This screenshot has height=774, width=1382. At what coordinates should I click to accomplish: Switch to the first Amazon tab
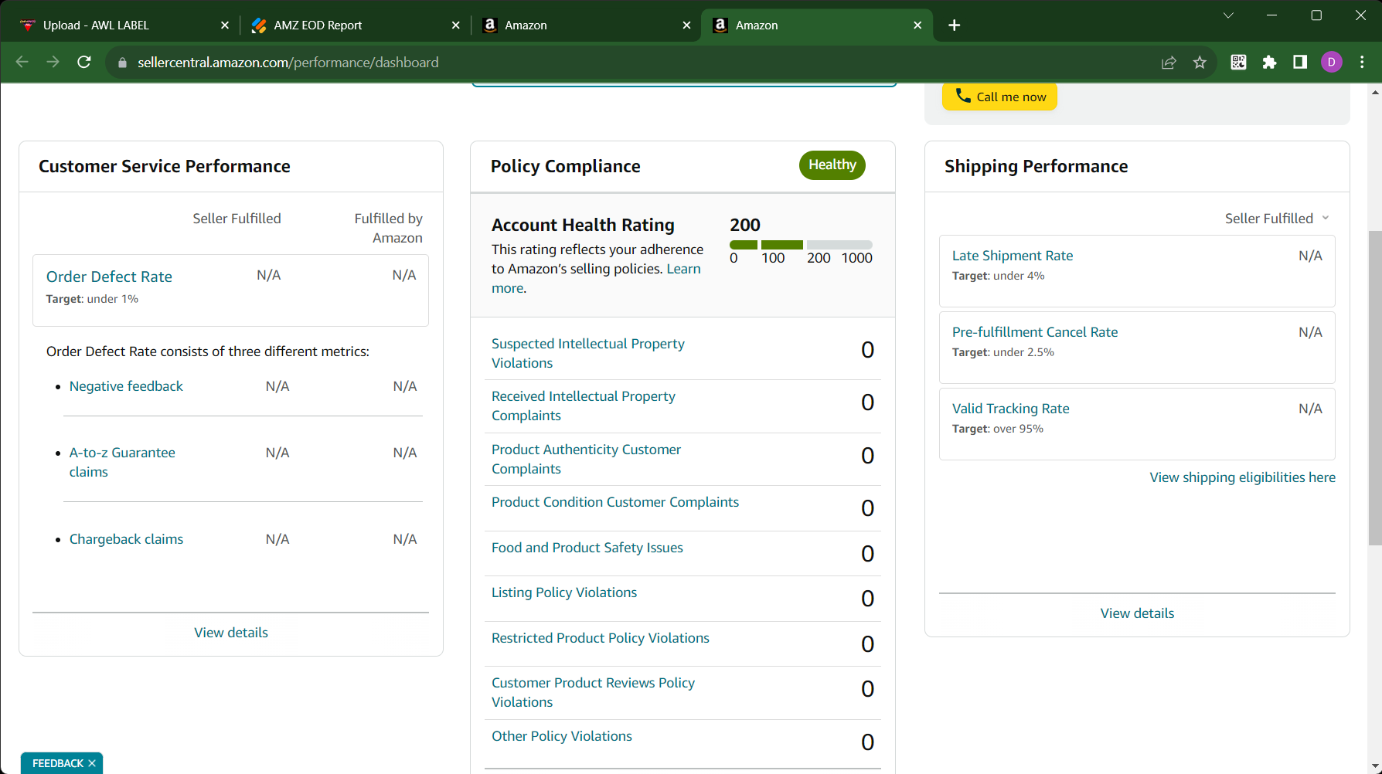click(587, 25)
